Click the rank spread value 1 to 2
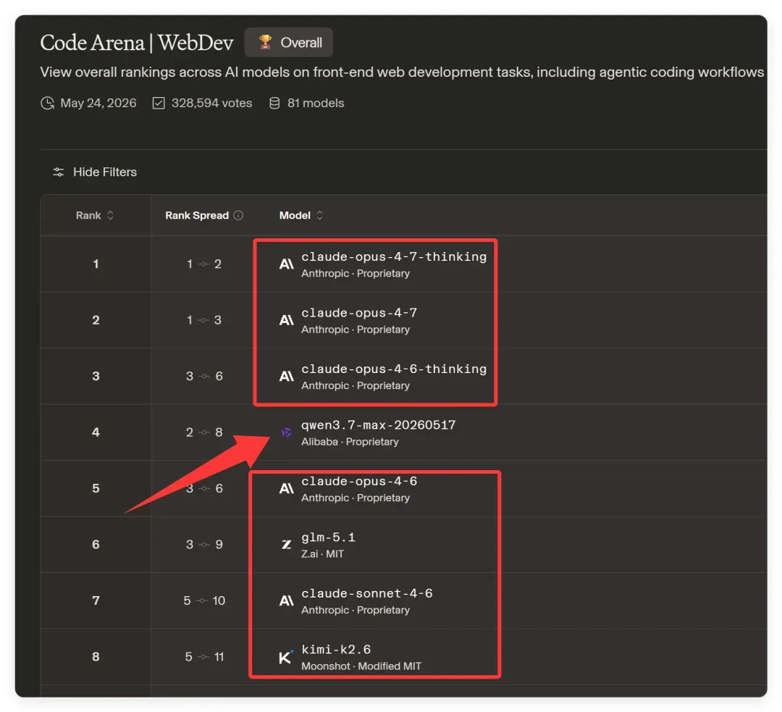Image resolution: width=782 pixels, height=712 pixels. [x=204, y=264]
